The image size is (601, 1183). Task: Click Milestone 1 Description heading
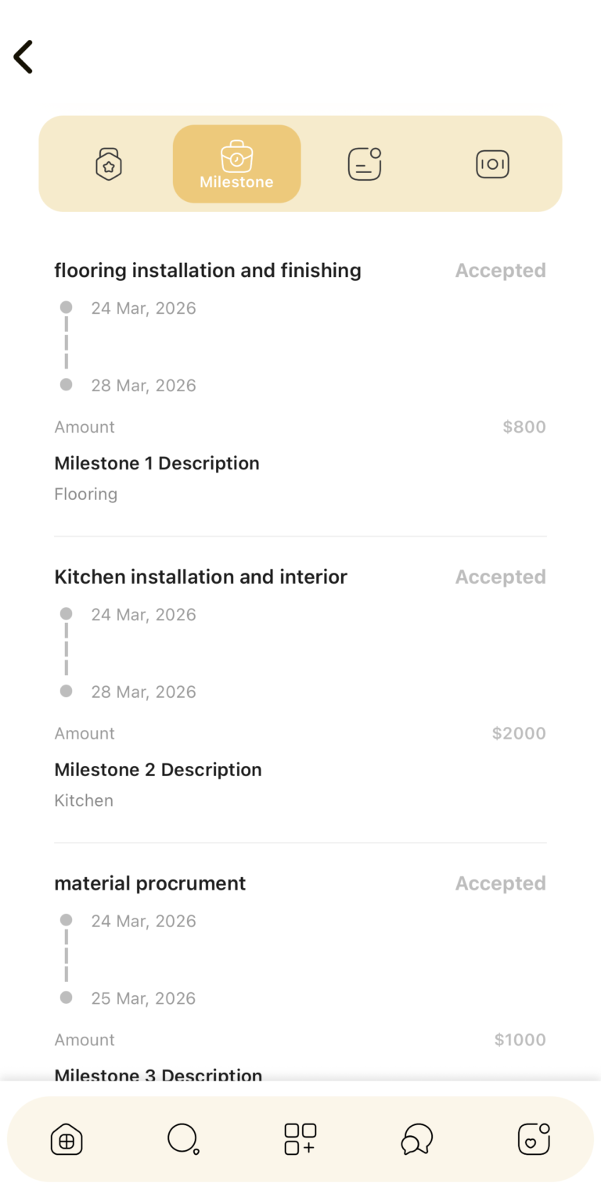[157, 463]
